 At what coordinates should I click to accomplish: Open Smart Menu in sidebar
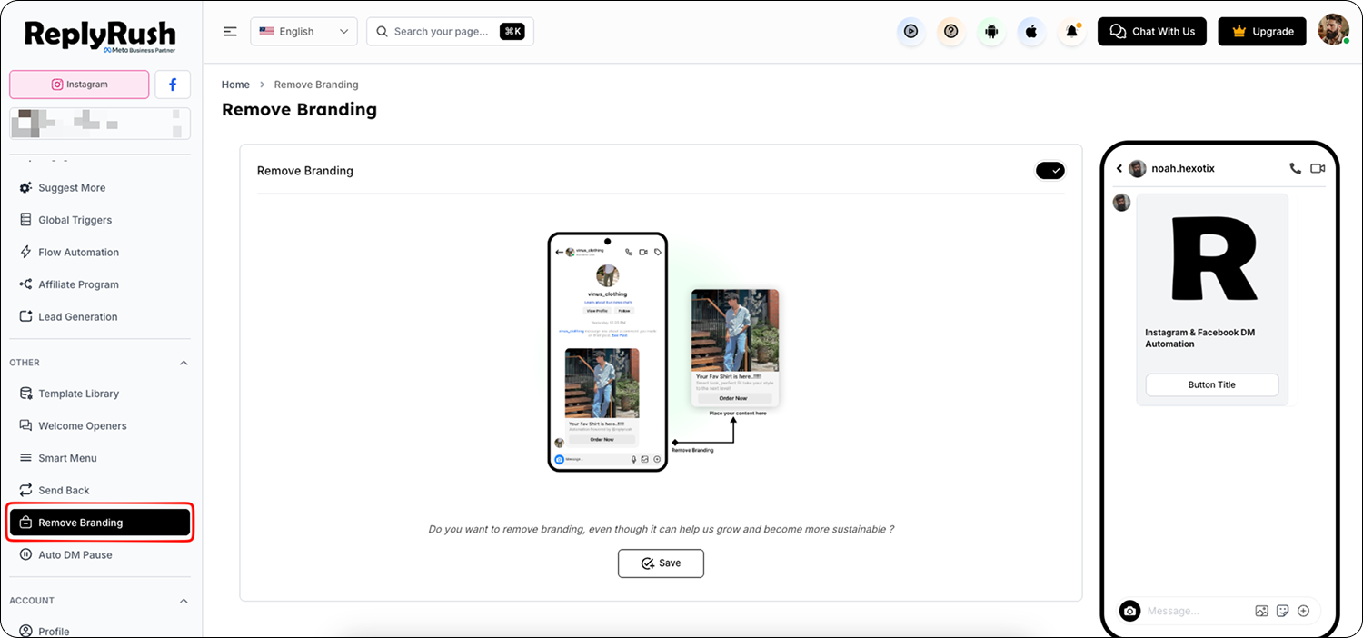coord(100,458)
